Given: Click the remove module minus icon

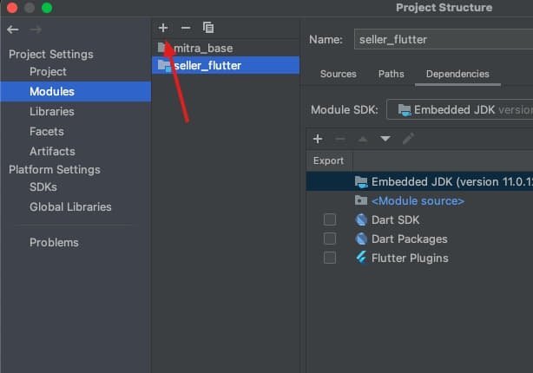Looking at the screenshot, I should pos(185,28).
